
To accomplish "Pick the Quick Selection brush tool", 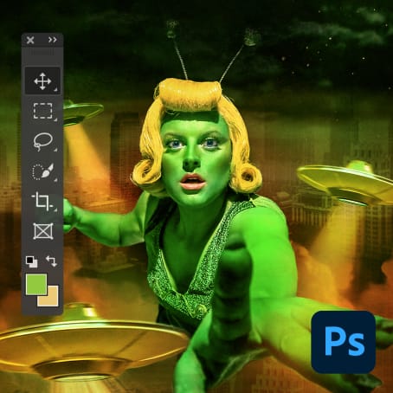I will tap(42, 171).
